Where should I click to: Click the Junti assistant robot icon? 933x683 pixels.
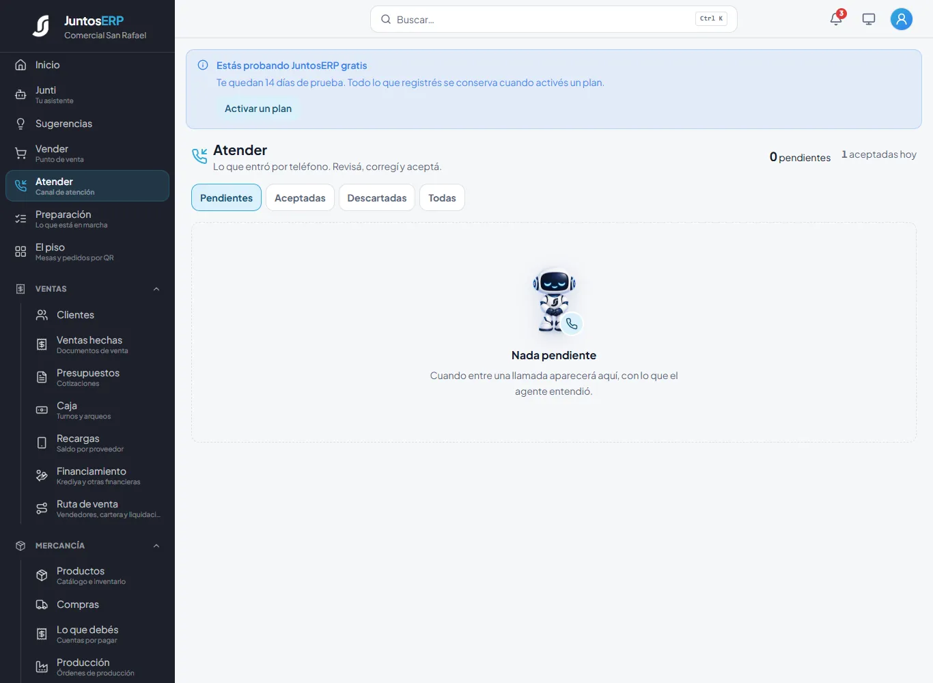[20, 95]
